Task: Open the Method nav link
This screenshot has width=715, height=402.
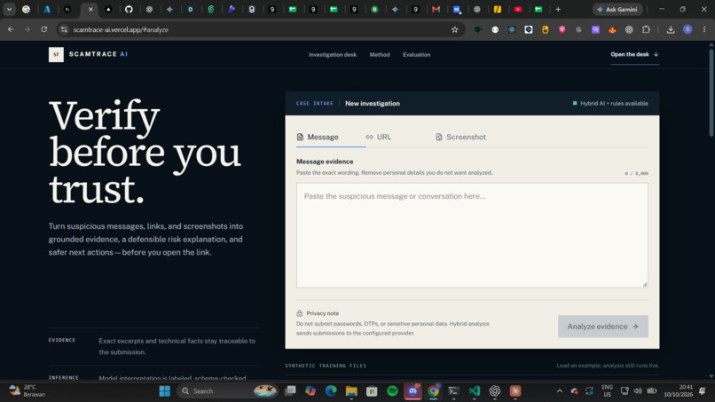Action: 380,55
